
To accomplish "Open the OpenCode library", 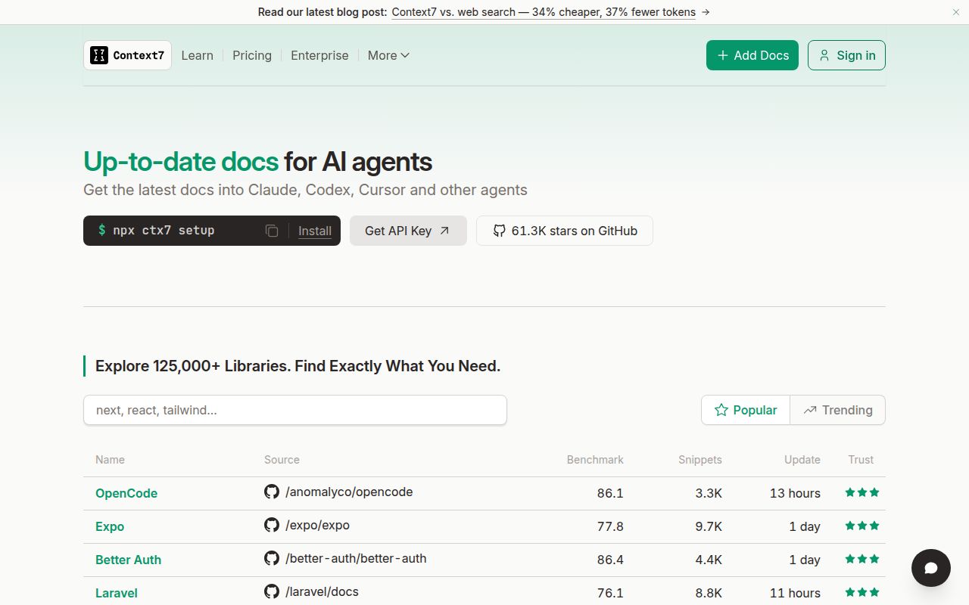I will [x=126, y=493].
